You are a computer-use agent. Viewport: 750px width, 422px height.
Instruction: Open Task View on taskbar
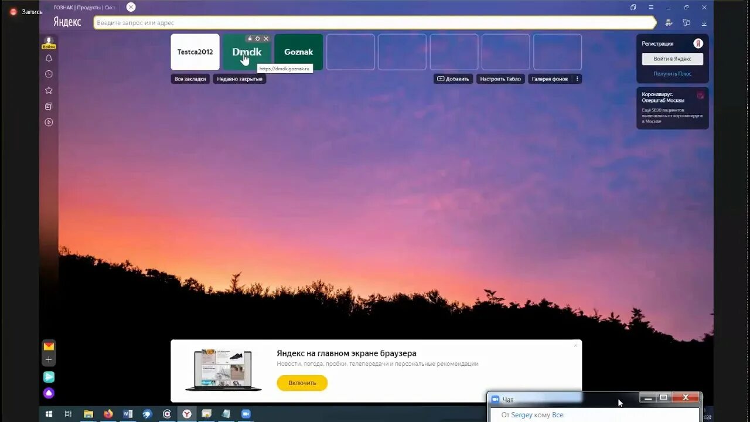(68, 414)
